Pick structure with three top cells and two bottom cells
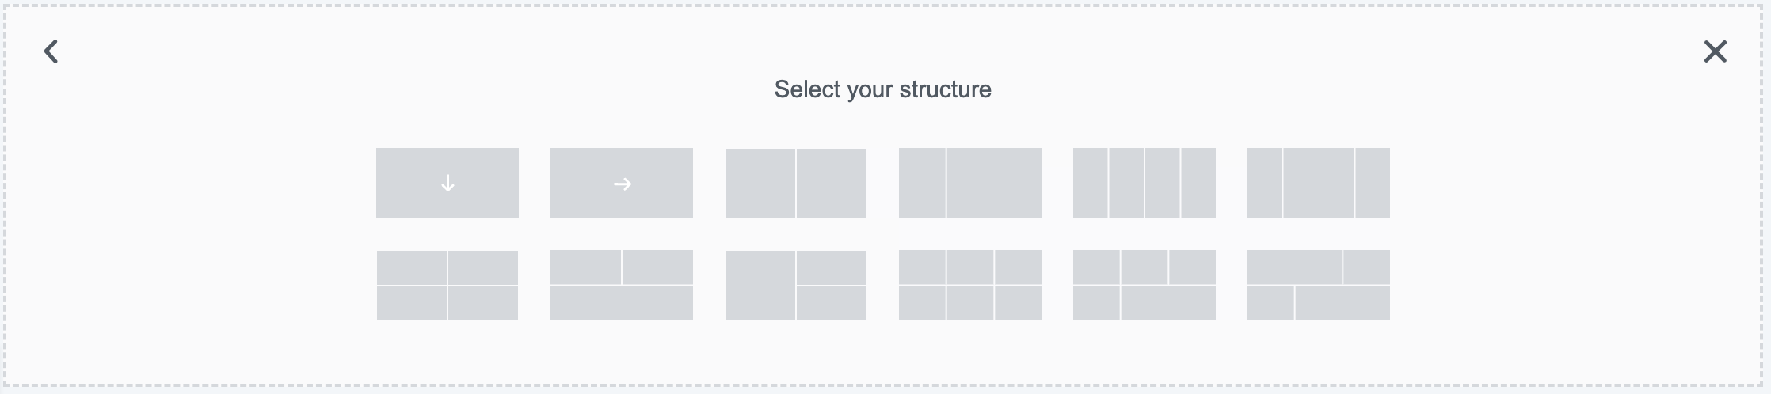This screenshot has width=1771, height=394. pyautogui.click(x=1144, y=286)
